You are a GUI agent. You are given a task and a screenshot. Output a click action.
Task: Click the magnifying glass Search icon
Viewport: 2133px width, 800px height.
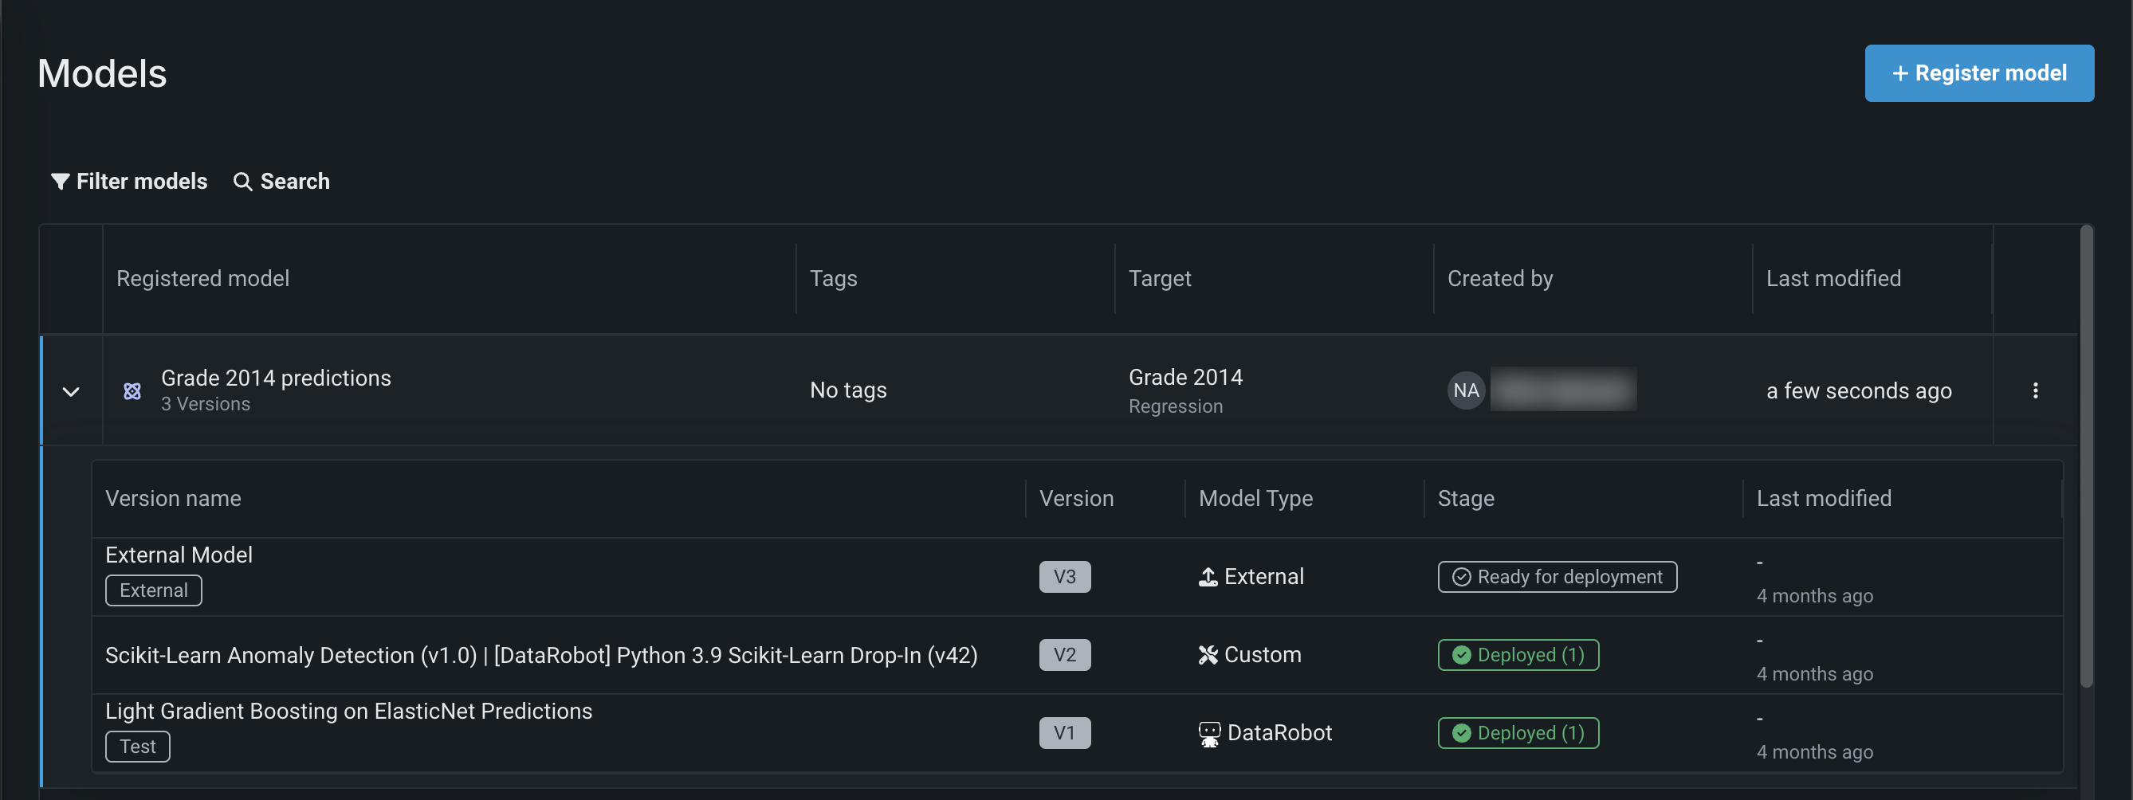[x=242, y=182]
